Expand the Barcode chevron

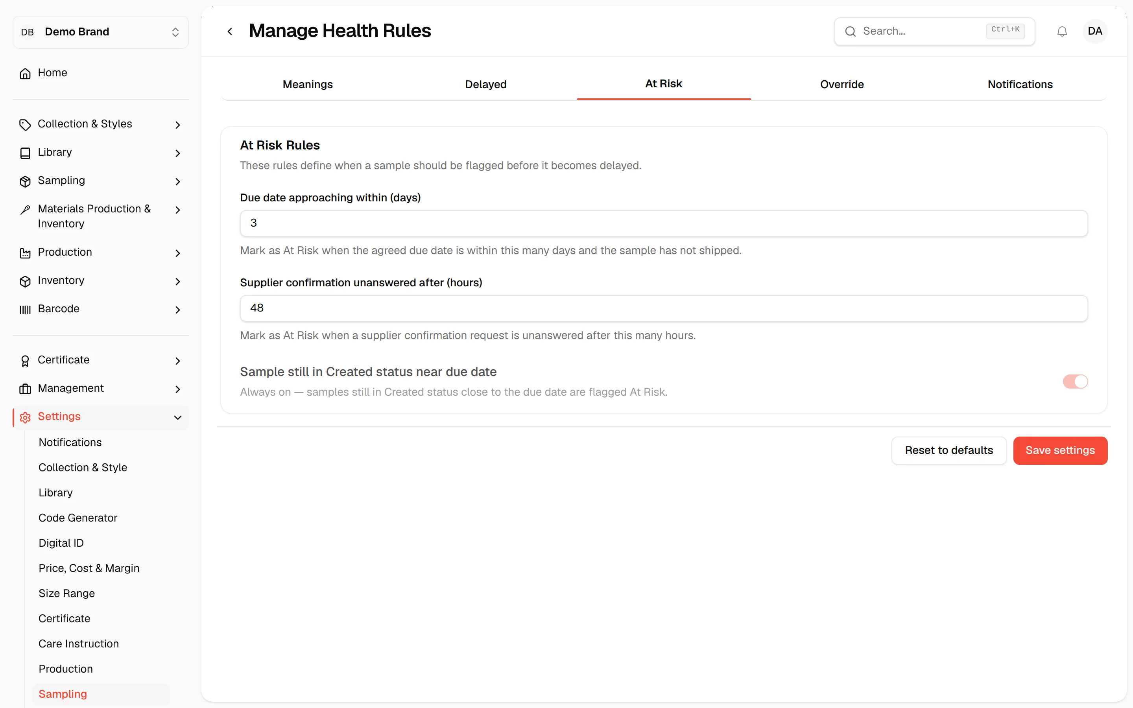(177, 310)
